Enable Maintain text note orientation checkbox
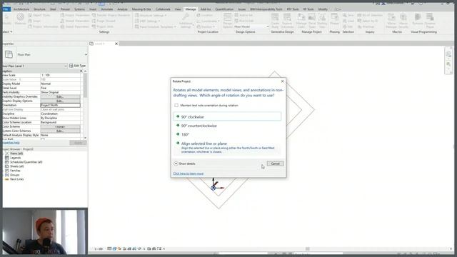This screenshot has width=457, height=257. (176, 105)
